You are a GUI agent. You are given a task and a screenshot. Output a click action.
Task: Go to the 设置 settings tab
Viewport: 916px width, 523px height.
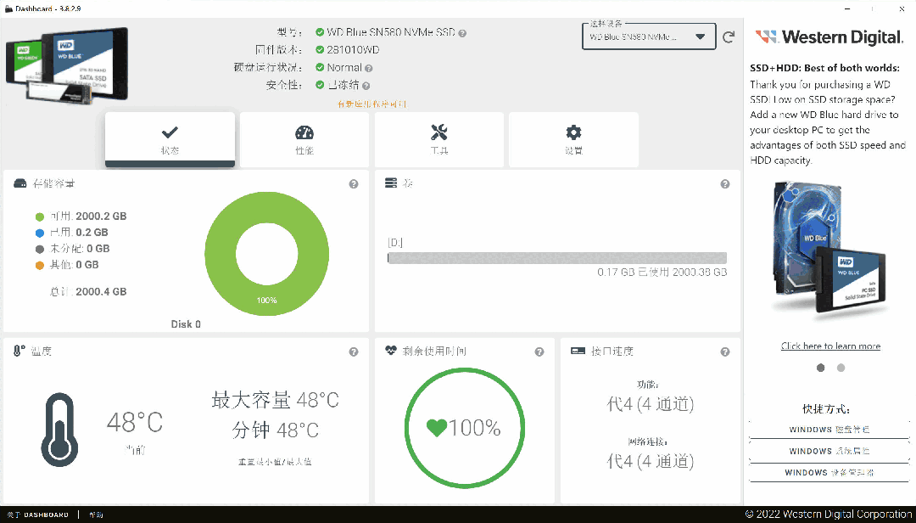573,140
